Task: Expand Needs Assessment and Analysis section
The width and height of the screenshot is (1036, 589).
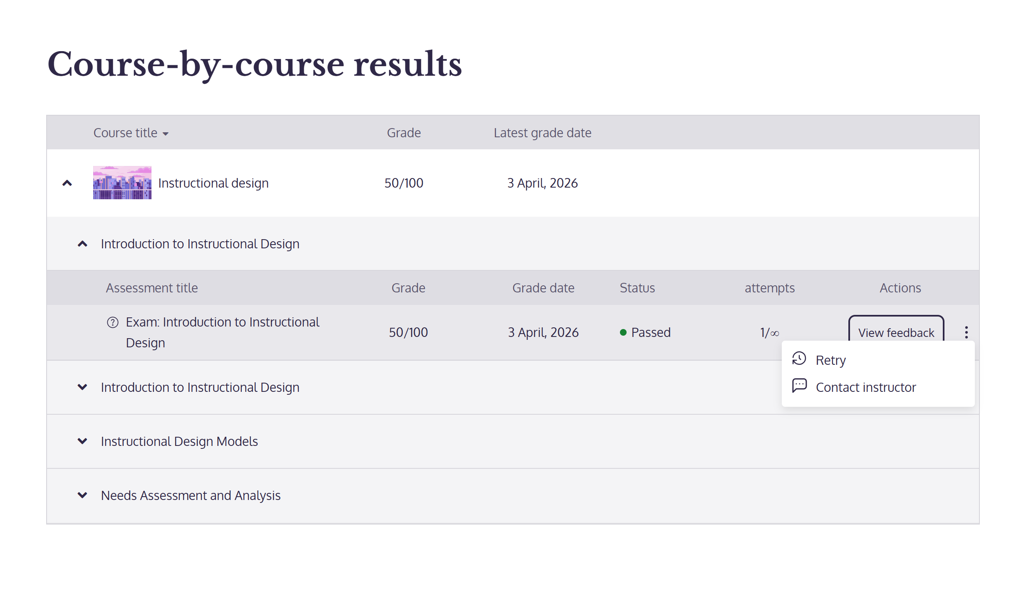Action: pos(82,495)
